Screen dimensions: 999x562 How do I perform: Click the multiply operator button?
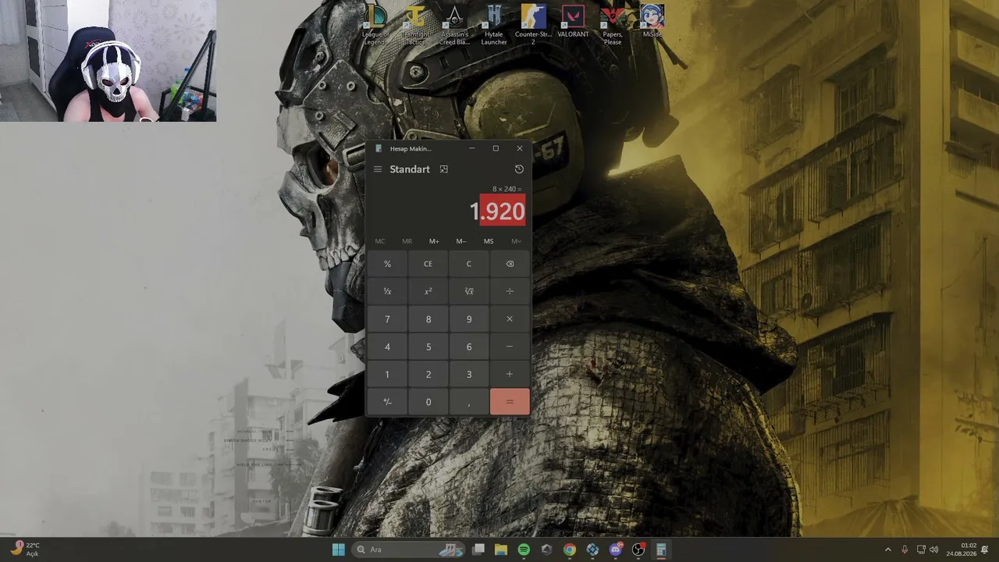coord(510,319)
